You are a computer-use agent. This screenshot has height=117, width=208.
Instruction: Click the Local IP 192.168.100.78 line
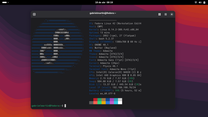[x=112, y=87]
